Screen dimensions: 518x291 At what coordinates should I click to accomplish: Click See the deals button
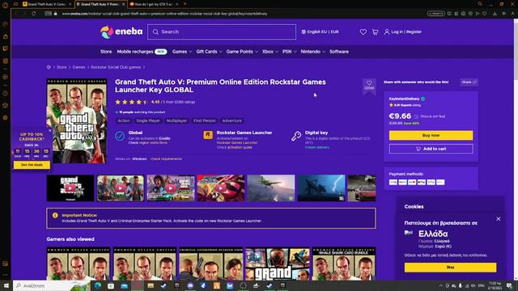tap(32, 165)
